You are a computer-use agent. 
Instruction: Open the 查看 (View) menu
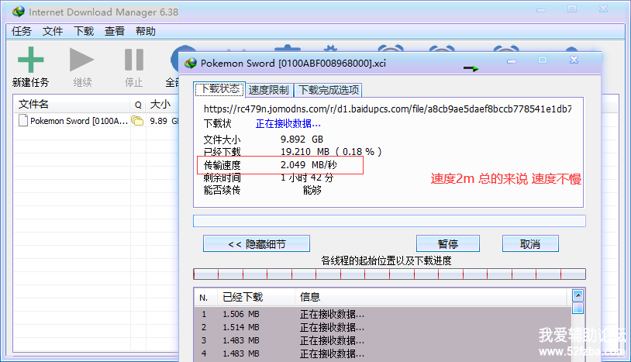pyautogui.click(x=115, y=32)
